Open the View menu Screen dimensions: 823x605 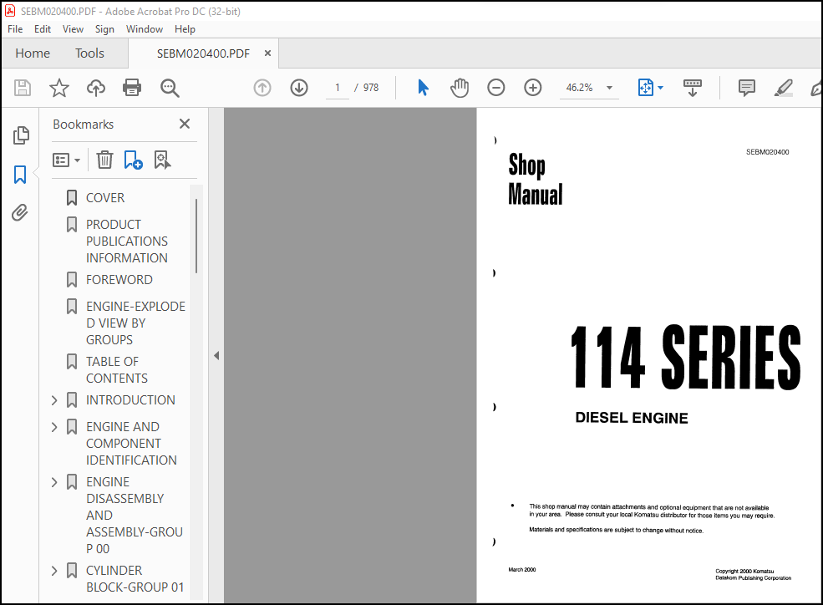[x=73, y=29]
